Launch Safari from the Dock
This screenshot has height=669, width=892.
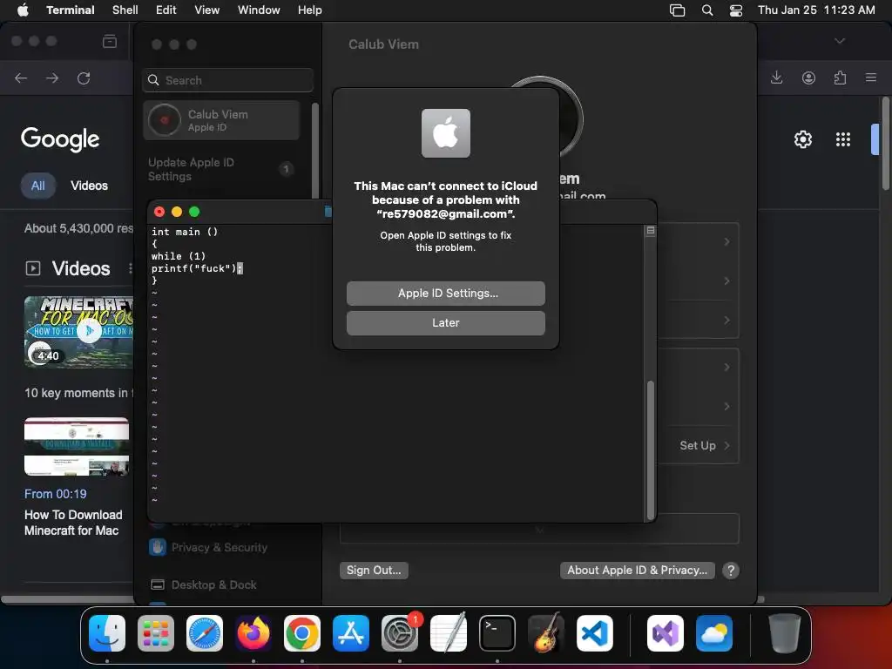tap(205, 633)
